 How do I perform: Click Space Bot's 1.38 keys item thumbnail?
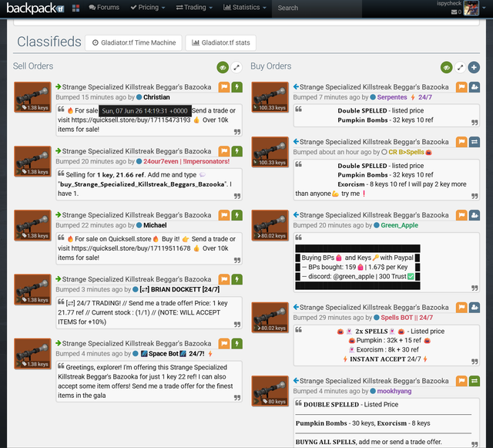click(32, 354)
